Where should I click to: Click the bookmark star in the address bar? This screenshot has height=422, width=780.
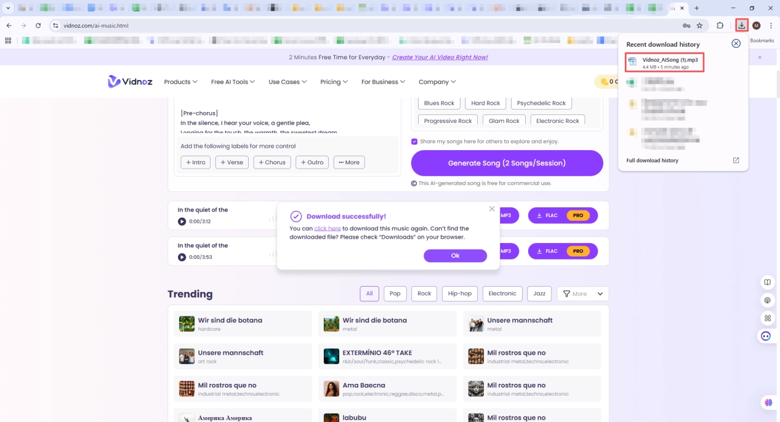(700, 25)
